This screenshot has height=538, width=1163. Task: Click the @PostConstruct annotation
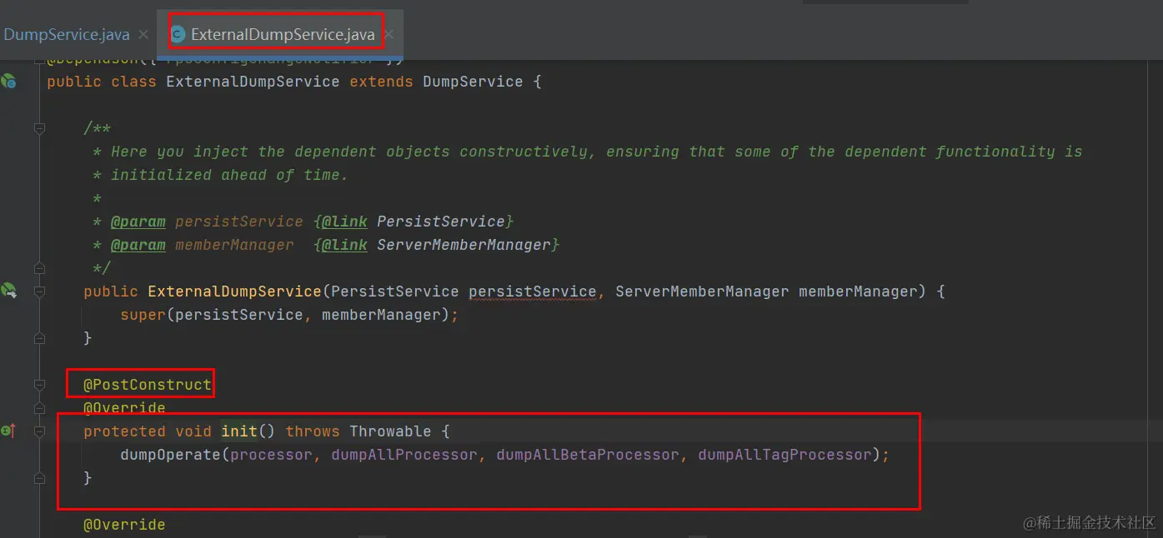pos(148,385)
